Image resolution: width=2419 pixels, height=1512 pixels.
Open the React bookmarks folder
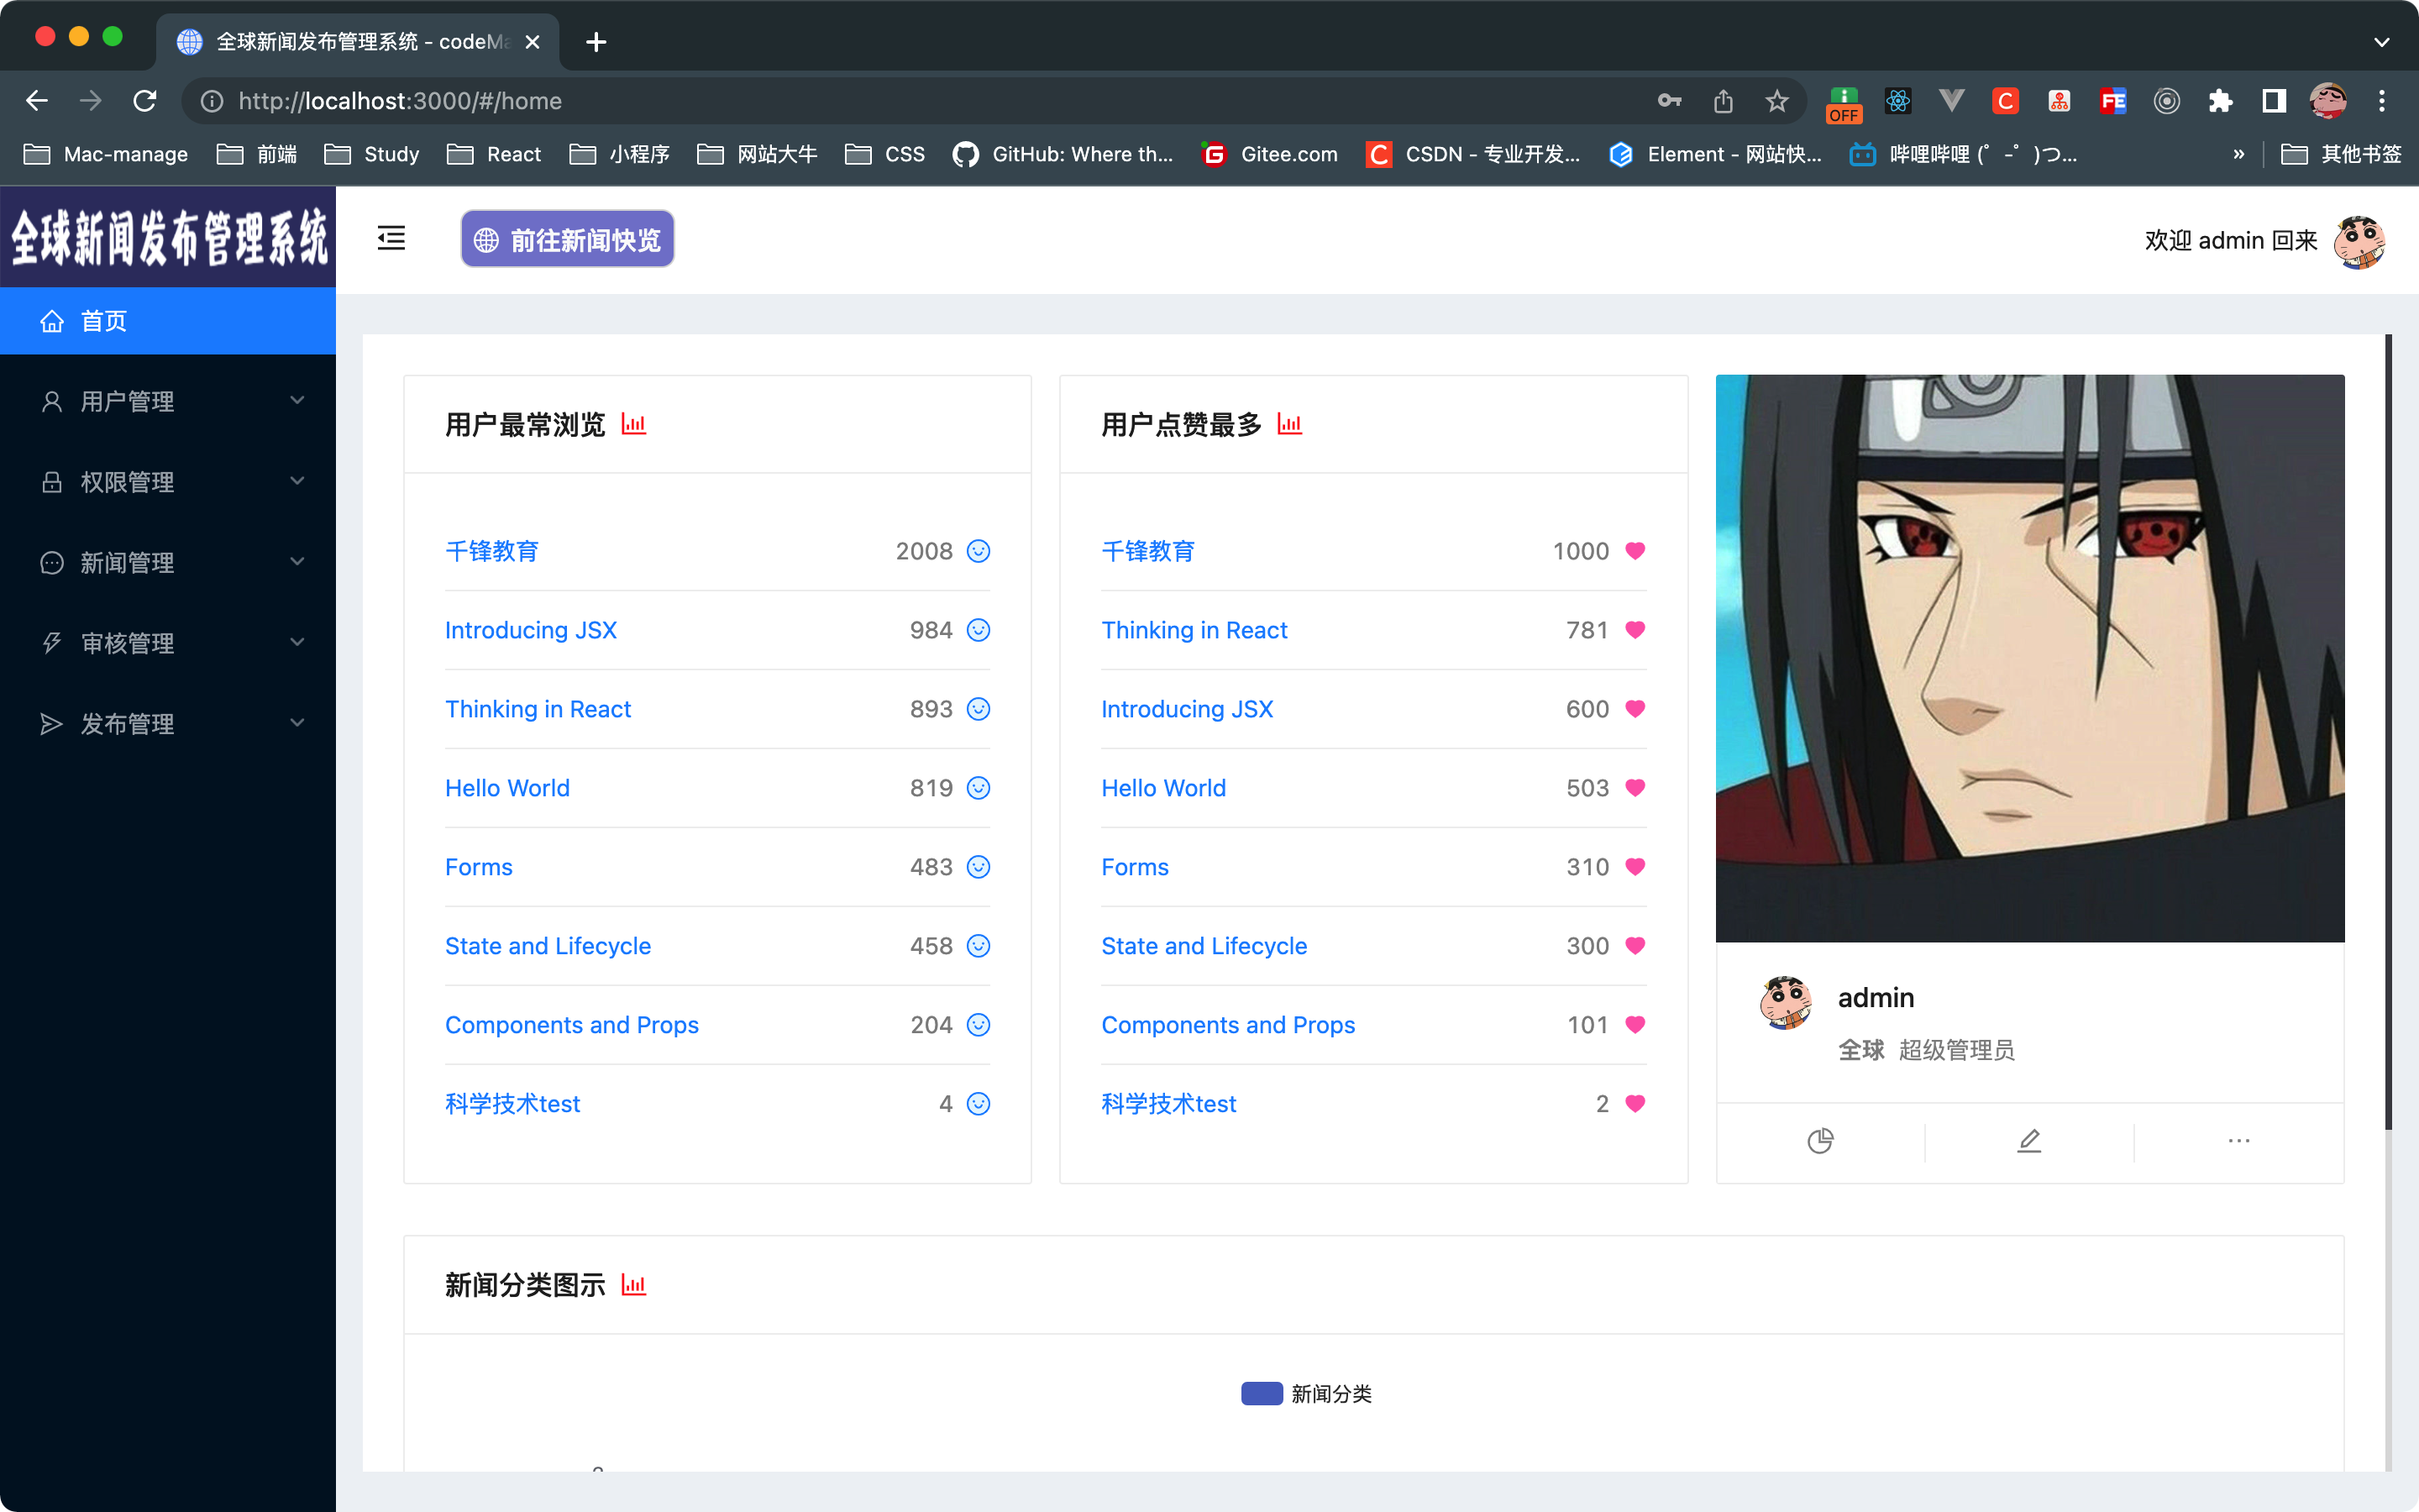(x=494, y=154)
